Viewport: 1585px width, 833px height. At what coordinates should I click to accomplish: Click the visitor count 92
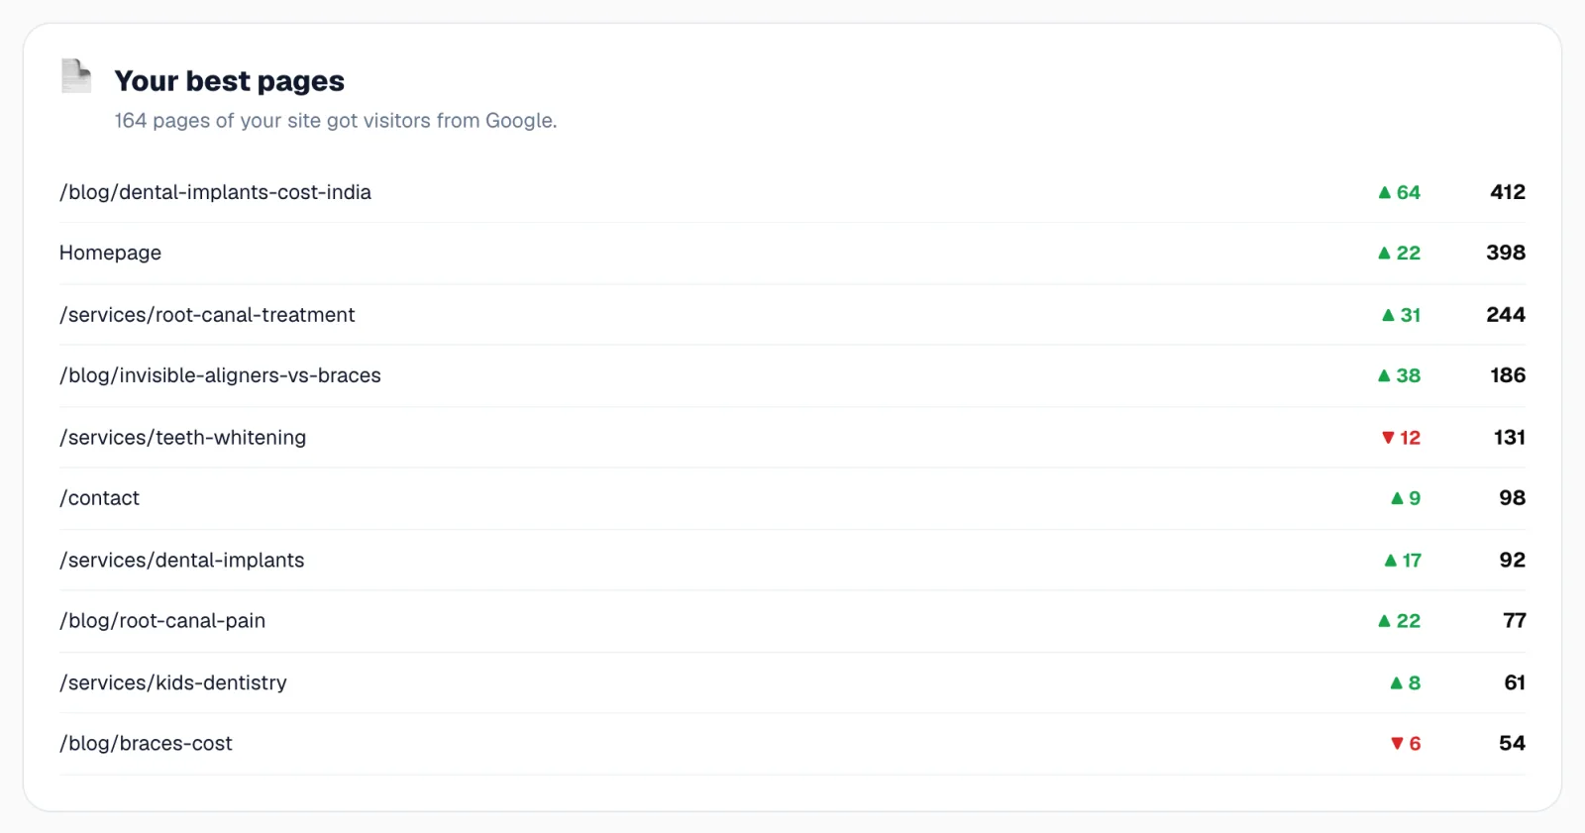click(x=1513, y=561)
